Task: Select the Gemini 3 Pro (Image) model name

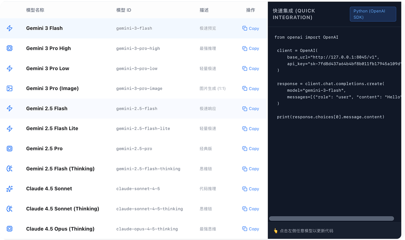Action: (52, 88)
